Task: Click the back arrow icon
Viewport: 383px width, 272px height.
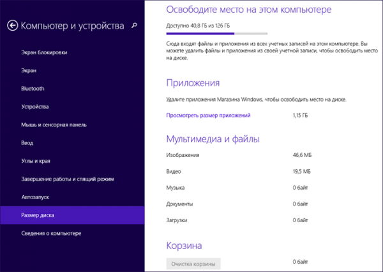Action: click(12, 26)
